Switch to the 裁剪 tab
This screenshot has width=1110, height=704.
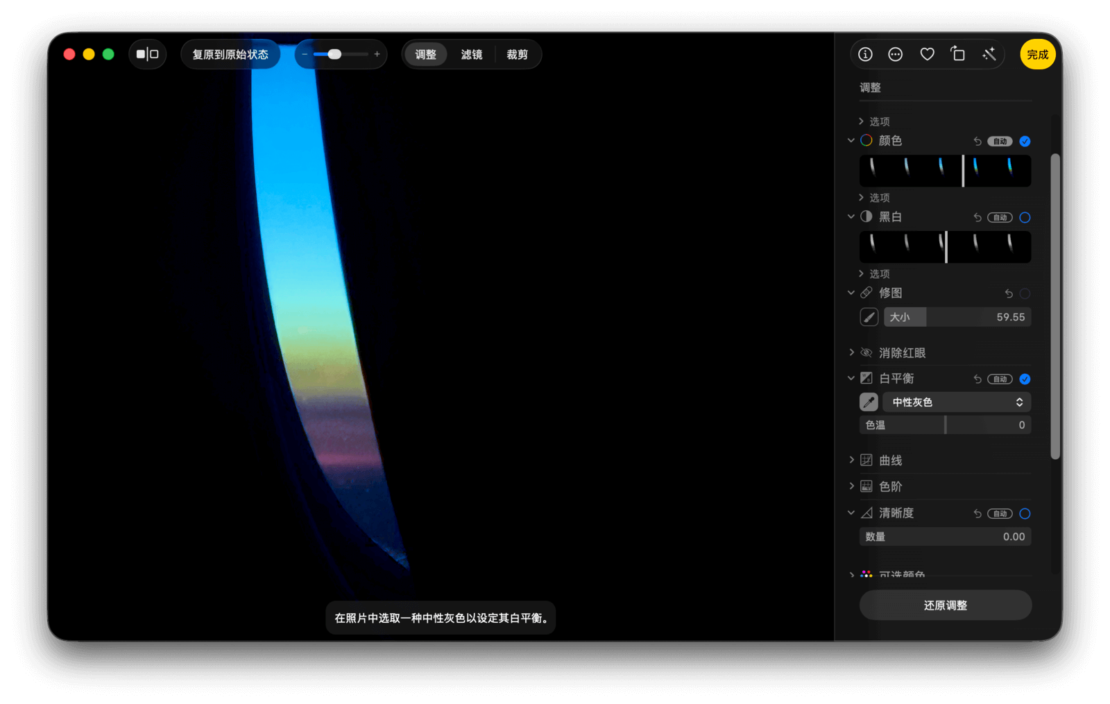click(x=517, y=54)
